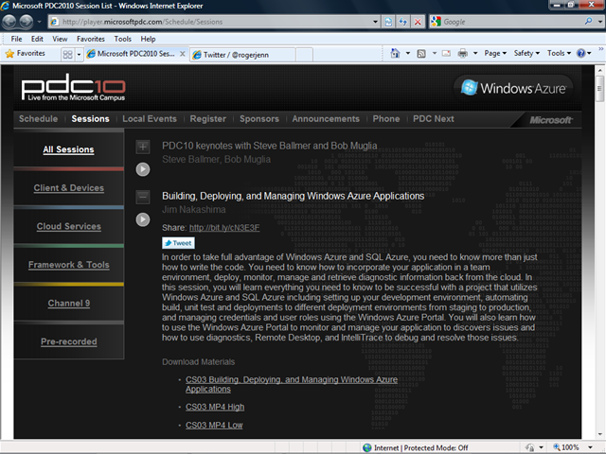This screenshot has width=606, height=454.
Task: Click the RSS Feeds icon
Action: click(421, 54)
